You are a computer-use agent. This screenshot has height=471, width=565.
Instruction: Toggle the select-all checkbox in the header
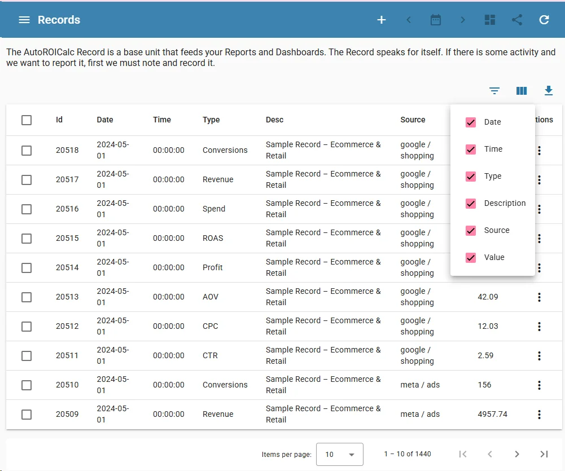(26, 120)
